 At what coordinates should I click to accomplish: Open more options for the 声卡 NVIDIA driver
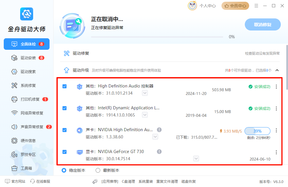pyautogui.click(x=276, y=131)
